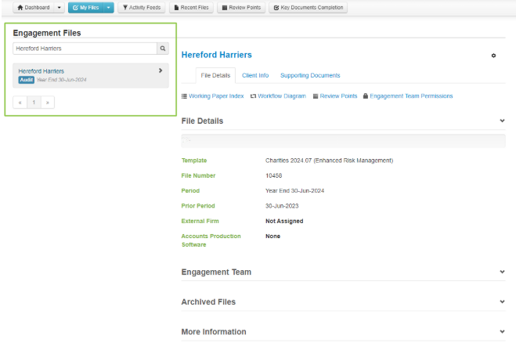Go to the next results page
The width and height of the screenshot is (516, 350).
(48, 103)
